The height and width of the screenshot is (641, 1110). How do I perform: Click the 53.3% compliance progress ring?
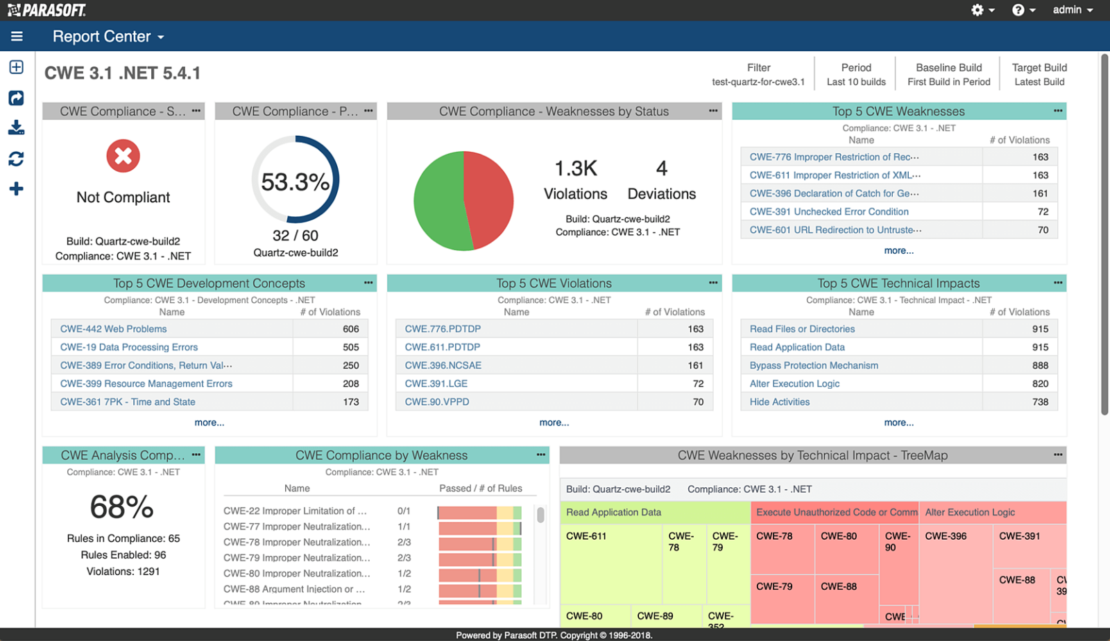pos(296,180)
